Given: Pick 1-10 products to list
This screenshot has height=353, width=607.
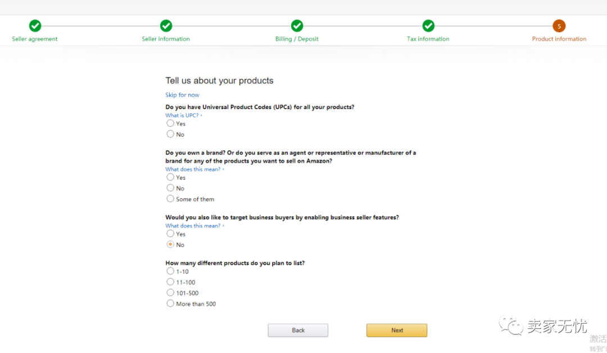Looking at the screenshot, I should click(x=170, y=271).
